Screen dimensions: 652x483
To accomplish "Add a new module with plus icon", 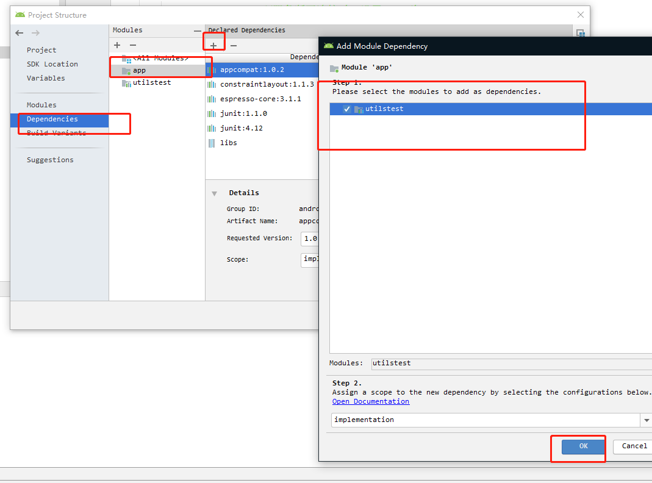I will [x=117, y=45].
